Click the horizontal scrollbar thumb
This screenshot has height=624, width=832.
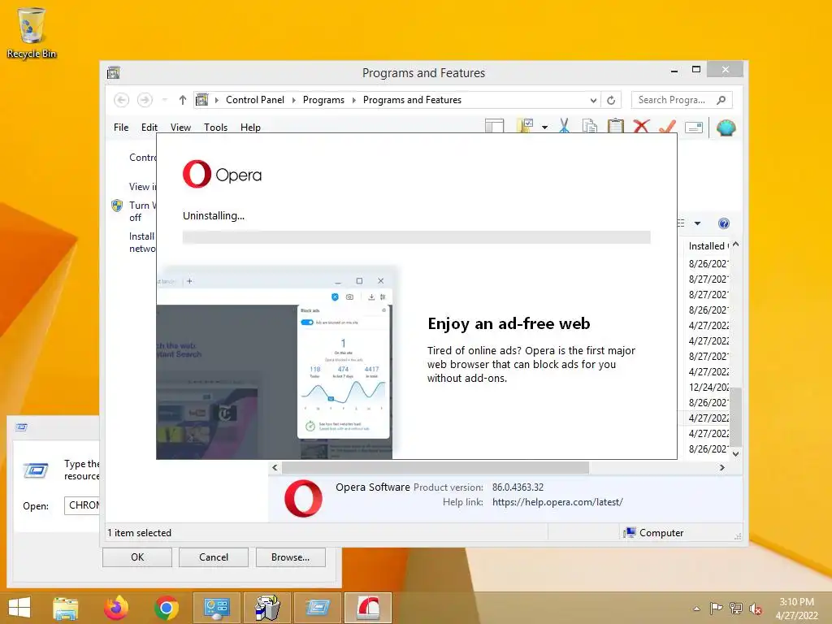(435, 467)
